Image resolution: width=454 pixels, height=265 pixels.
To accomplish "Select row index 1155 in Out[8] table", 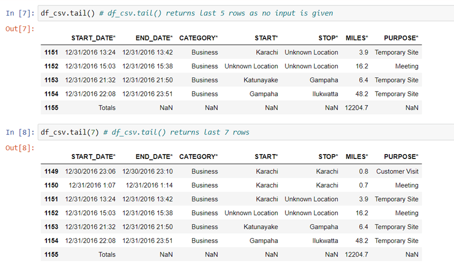I will click(x=51, y=254).
